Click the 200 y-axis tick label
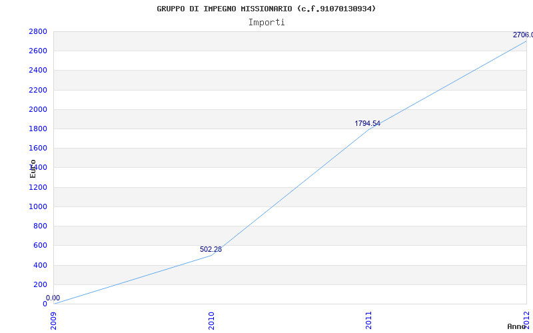This screenshot has width=533, height=333. click(41, 284)
